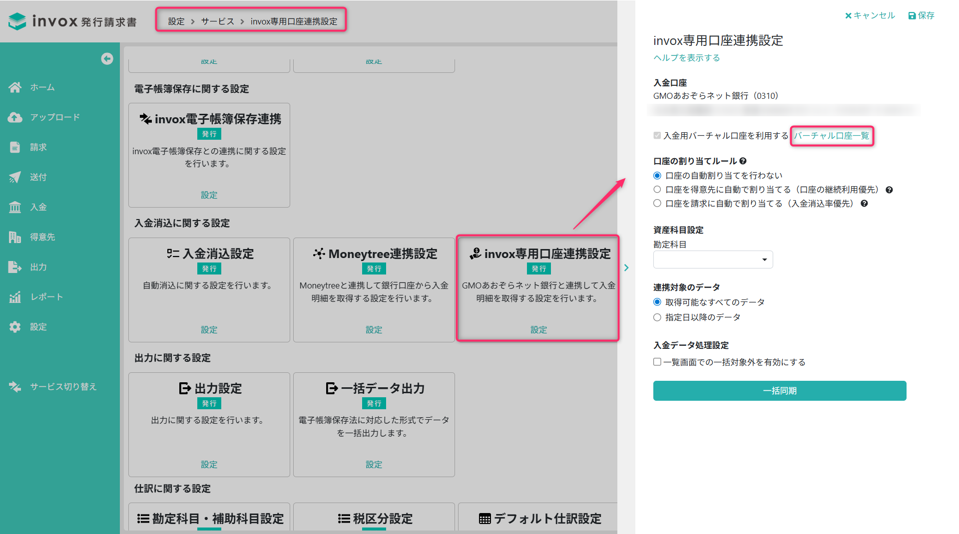This screenshot has height=534, width=959.
Task: Click サービス in the breadcrumb
Action: click(217, 21)
